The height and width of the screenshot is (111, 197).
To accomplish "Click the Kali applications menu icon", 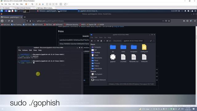I will coord(2,11).
